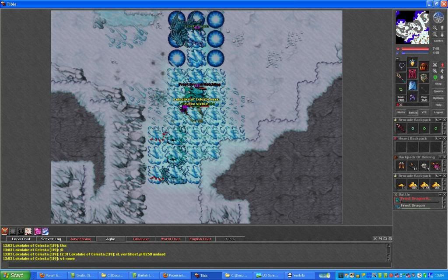Viewport: 448px width, 280px height.
Task: Click the Stop button
Action: point(438,84)
